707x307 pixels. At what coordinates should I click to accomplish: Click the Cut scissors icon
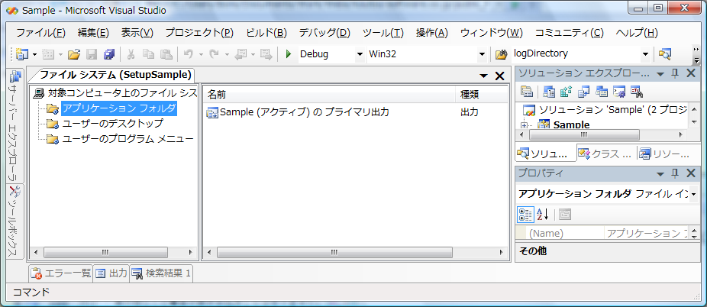click(131, 54)
